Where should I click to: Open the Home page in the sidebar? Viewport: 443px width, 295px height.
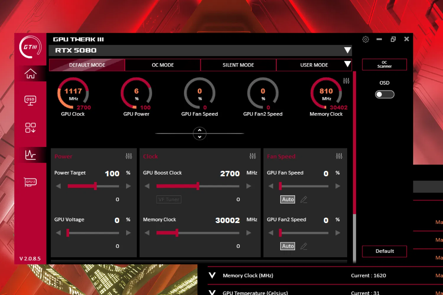[30, 73]
